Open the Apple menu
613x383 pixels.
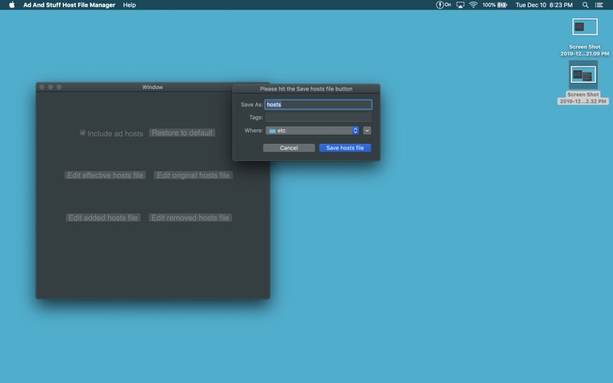[11, 5]
